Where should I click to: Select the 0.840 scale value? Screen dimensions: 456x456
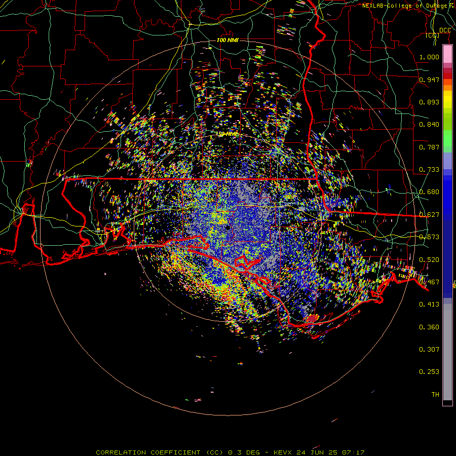click(x=429, y=125)
